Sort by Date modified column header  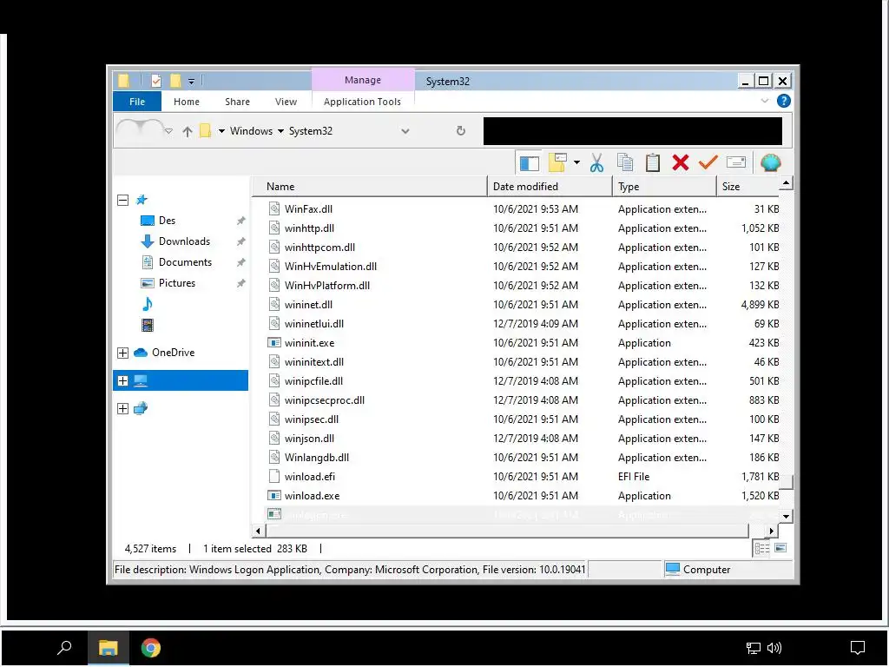click(x=550, y=187)
